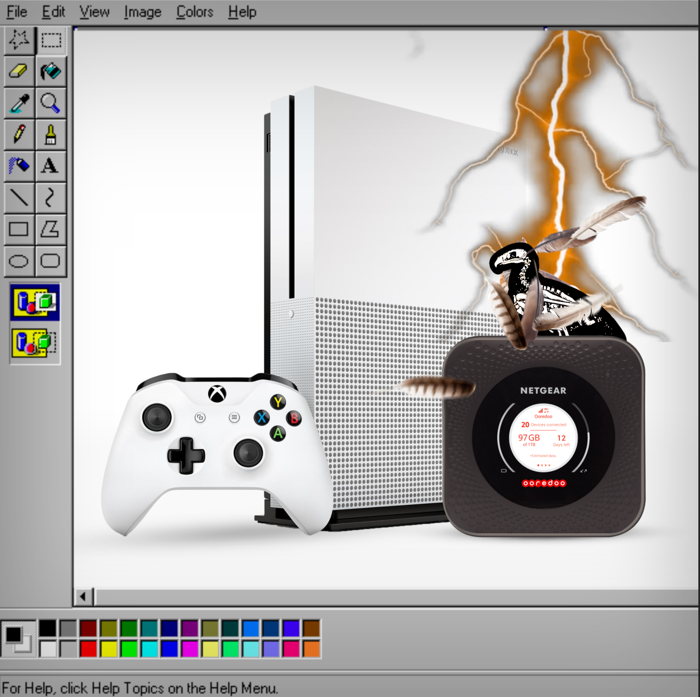Pick the navy blue color swatch

(x=169, y=628)
